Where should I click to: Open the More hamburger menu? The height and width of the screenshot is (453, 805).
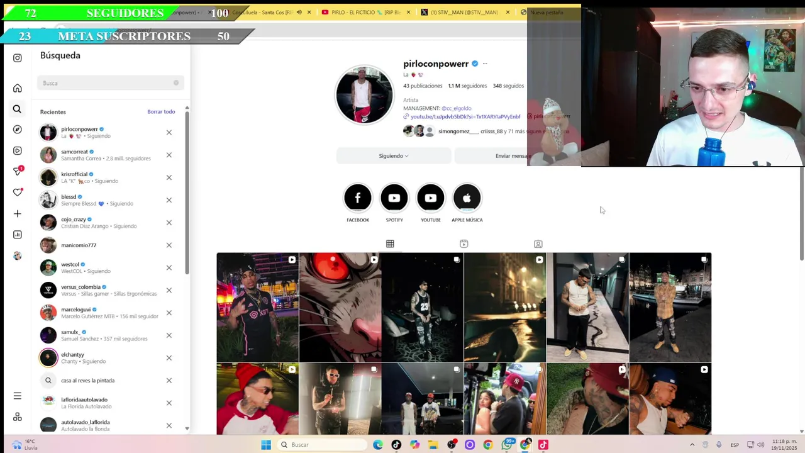(x=18, y=396)
